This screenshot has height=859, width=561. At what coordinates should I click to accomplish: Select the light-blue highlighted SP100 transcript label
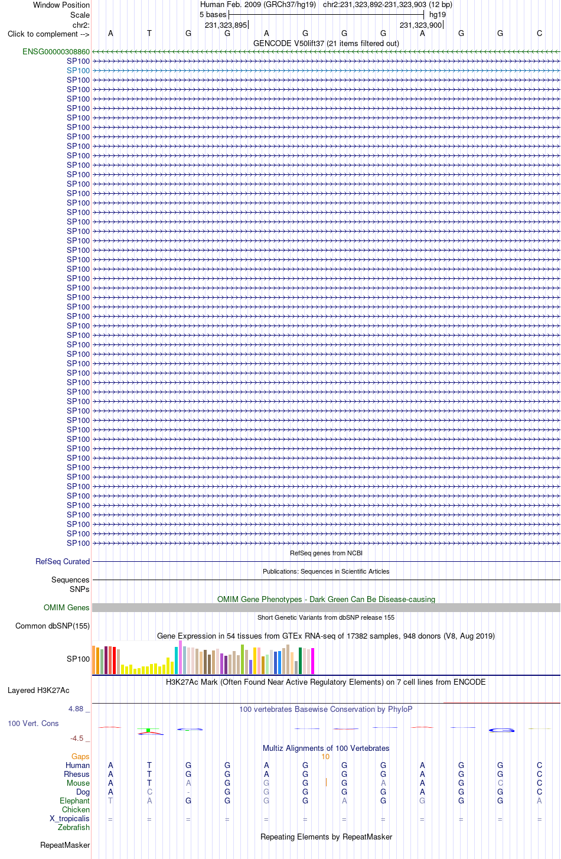[x=78, y=71]
